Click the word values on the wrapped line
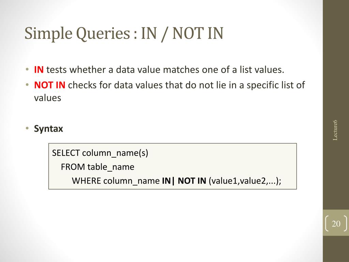Screen dimensions: 349x262 (x=47, y=98)
